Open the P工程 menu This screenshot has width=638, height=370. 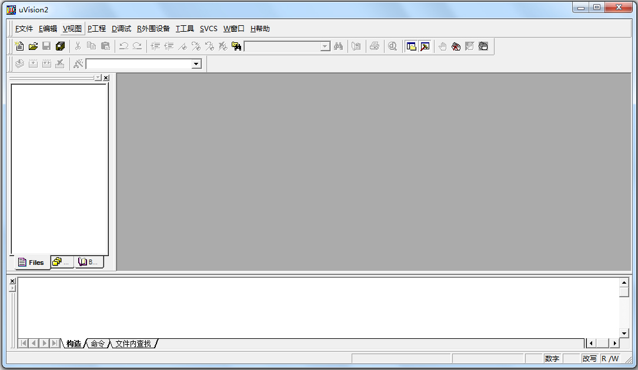click(96, 28)
